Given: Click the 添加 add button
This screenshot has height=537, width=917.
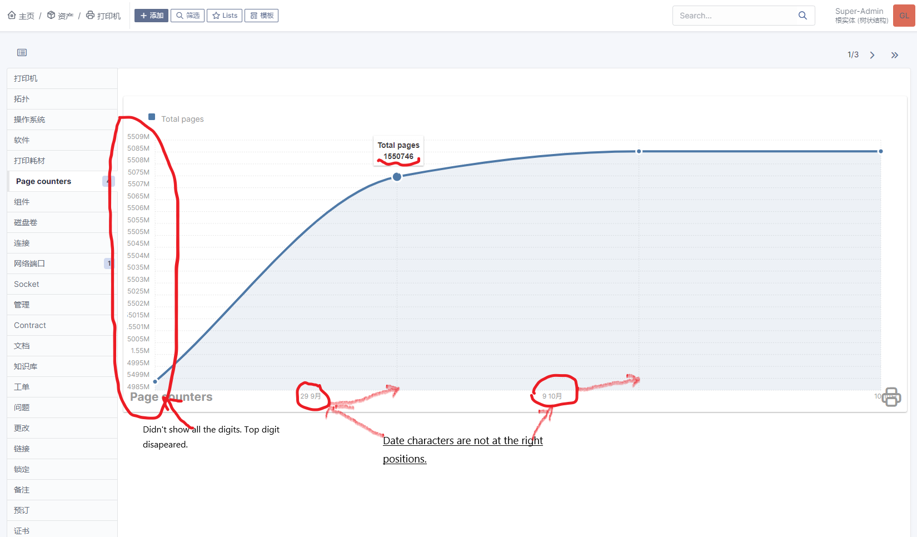Looking at the screenshot, I should (151, 15).
